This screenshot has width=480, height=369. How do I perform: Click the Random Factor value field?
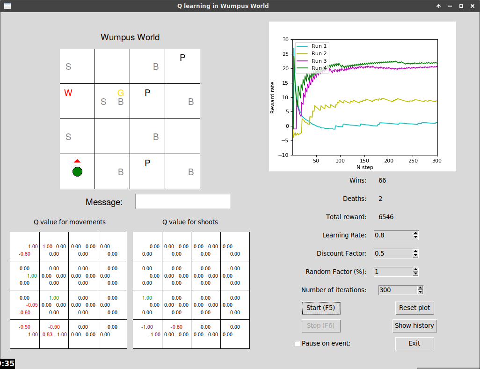[393, 272]
